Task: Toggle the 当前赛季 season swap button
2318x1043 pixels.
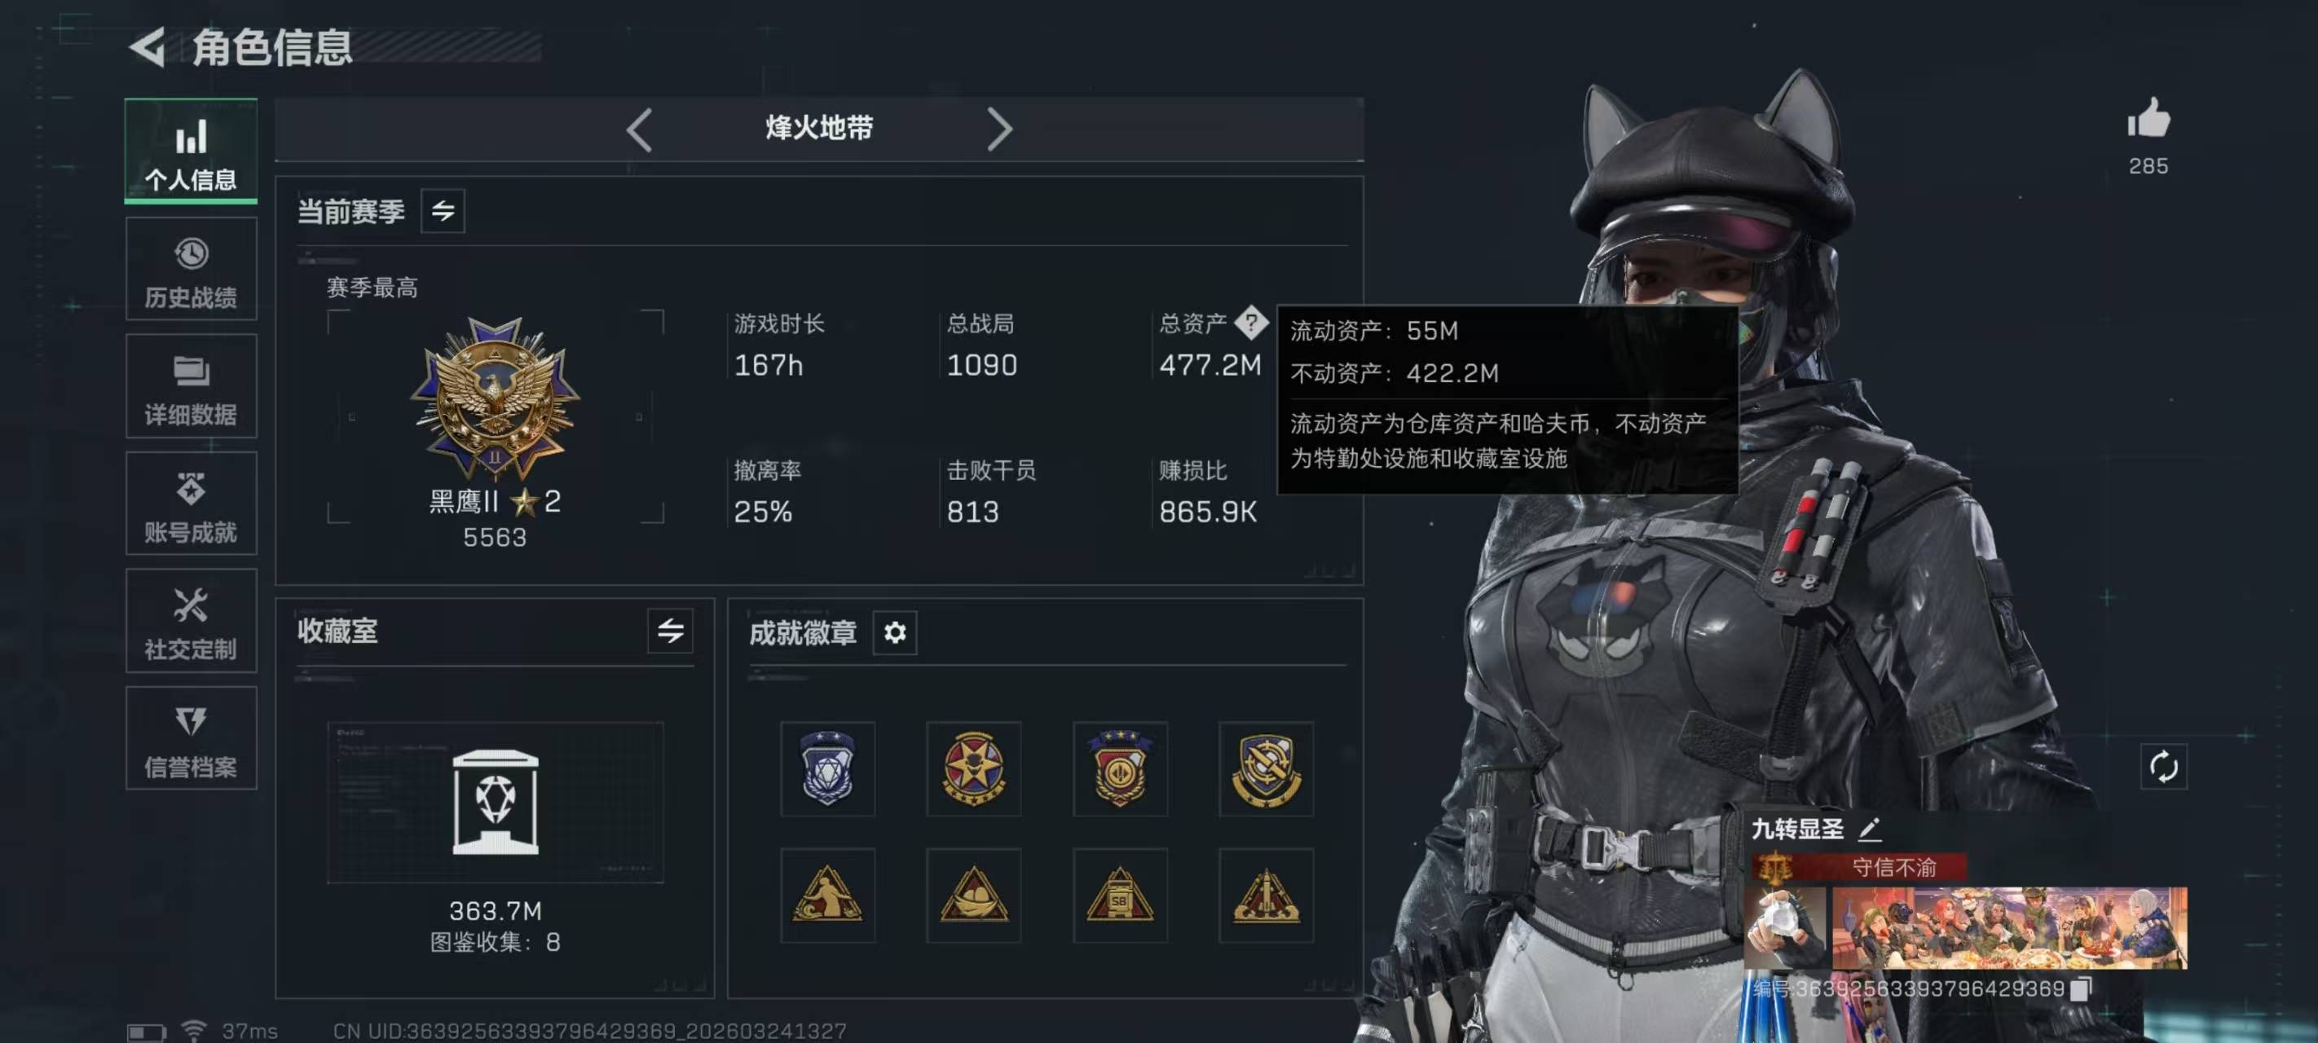Action: point(443,210)
